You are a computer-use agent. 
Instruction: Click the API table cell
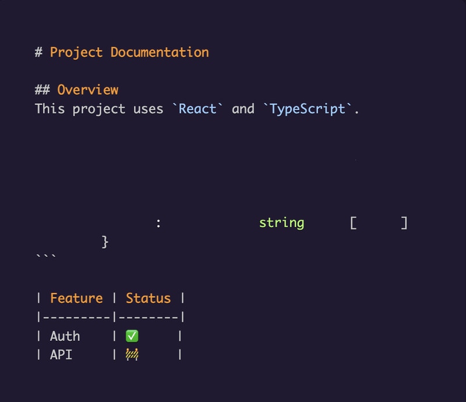[61, 354]
